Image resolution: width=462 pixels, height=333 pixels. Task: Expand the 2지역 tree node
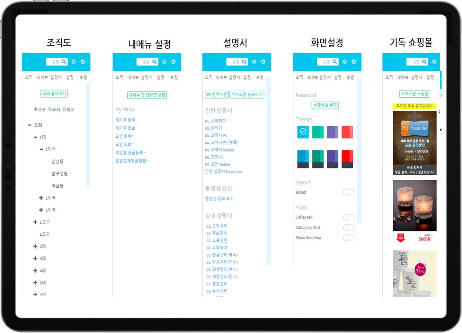tap(41, 198)
